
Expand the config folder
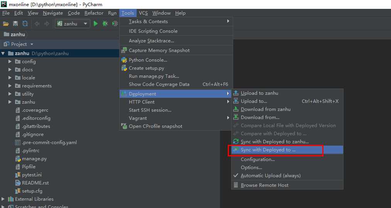point(10,62)
